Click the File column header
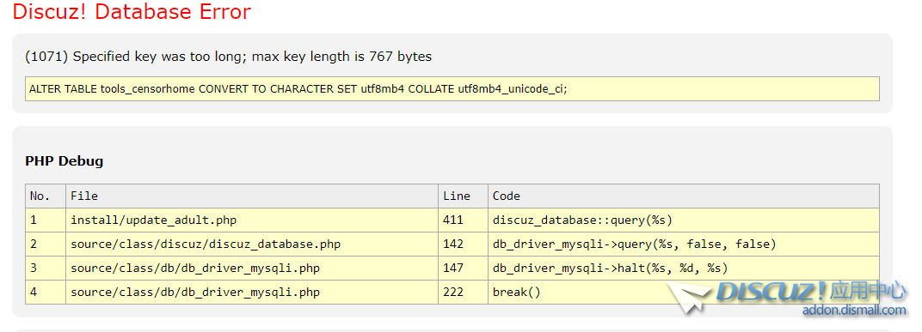 pos(252,196)
